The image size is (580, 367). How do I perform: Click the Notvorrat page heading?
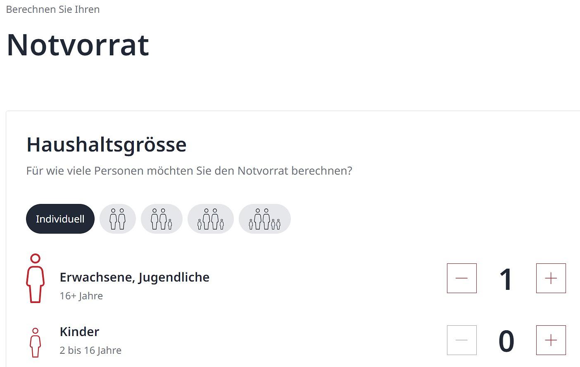tap(78, 45)
